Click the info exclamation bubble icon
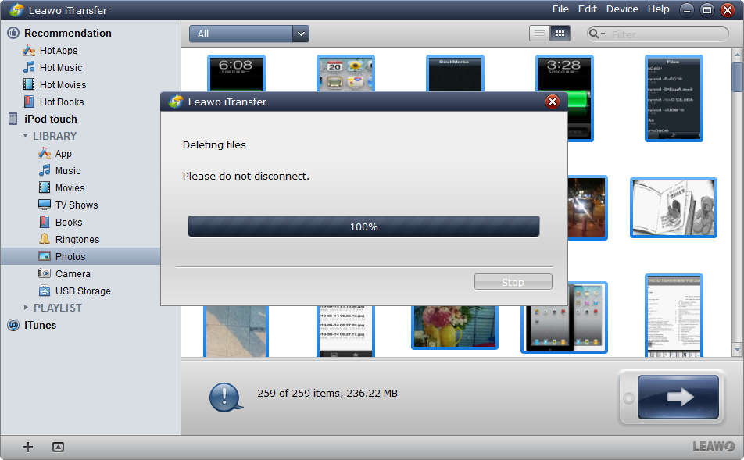744x460 pixels. (225, 397)
